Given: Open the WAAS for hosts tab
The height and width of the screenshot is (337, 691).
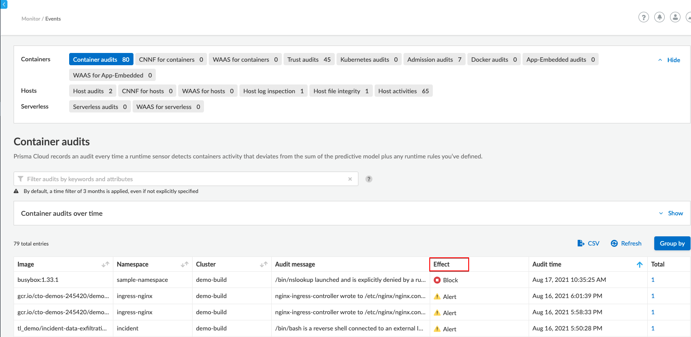Looking at the screenshot, I should pos(208,91).
